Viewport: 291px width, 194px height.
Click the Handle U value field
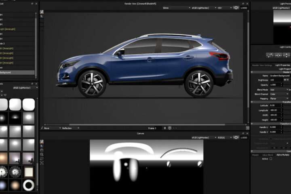pos(275,127)
